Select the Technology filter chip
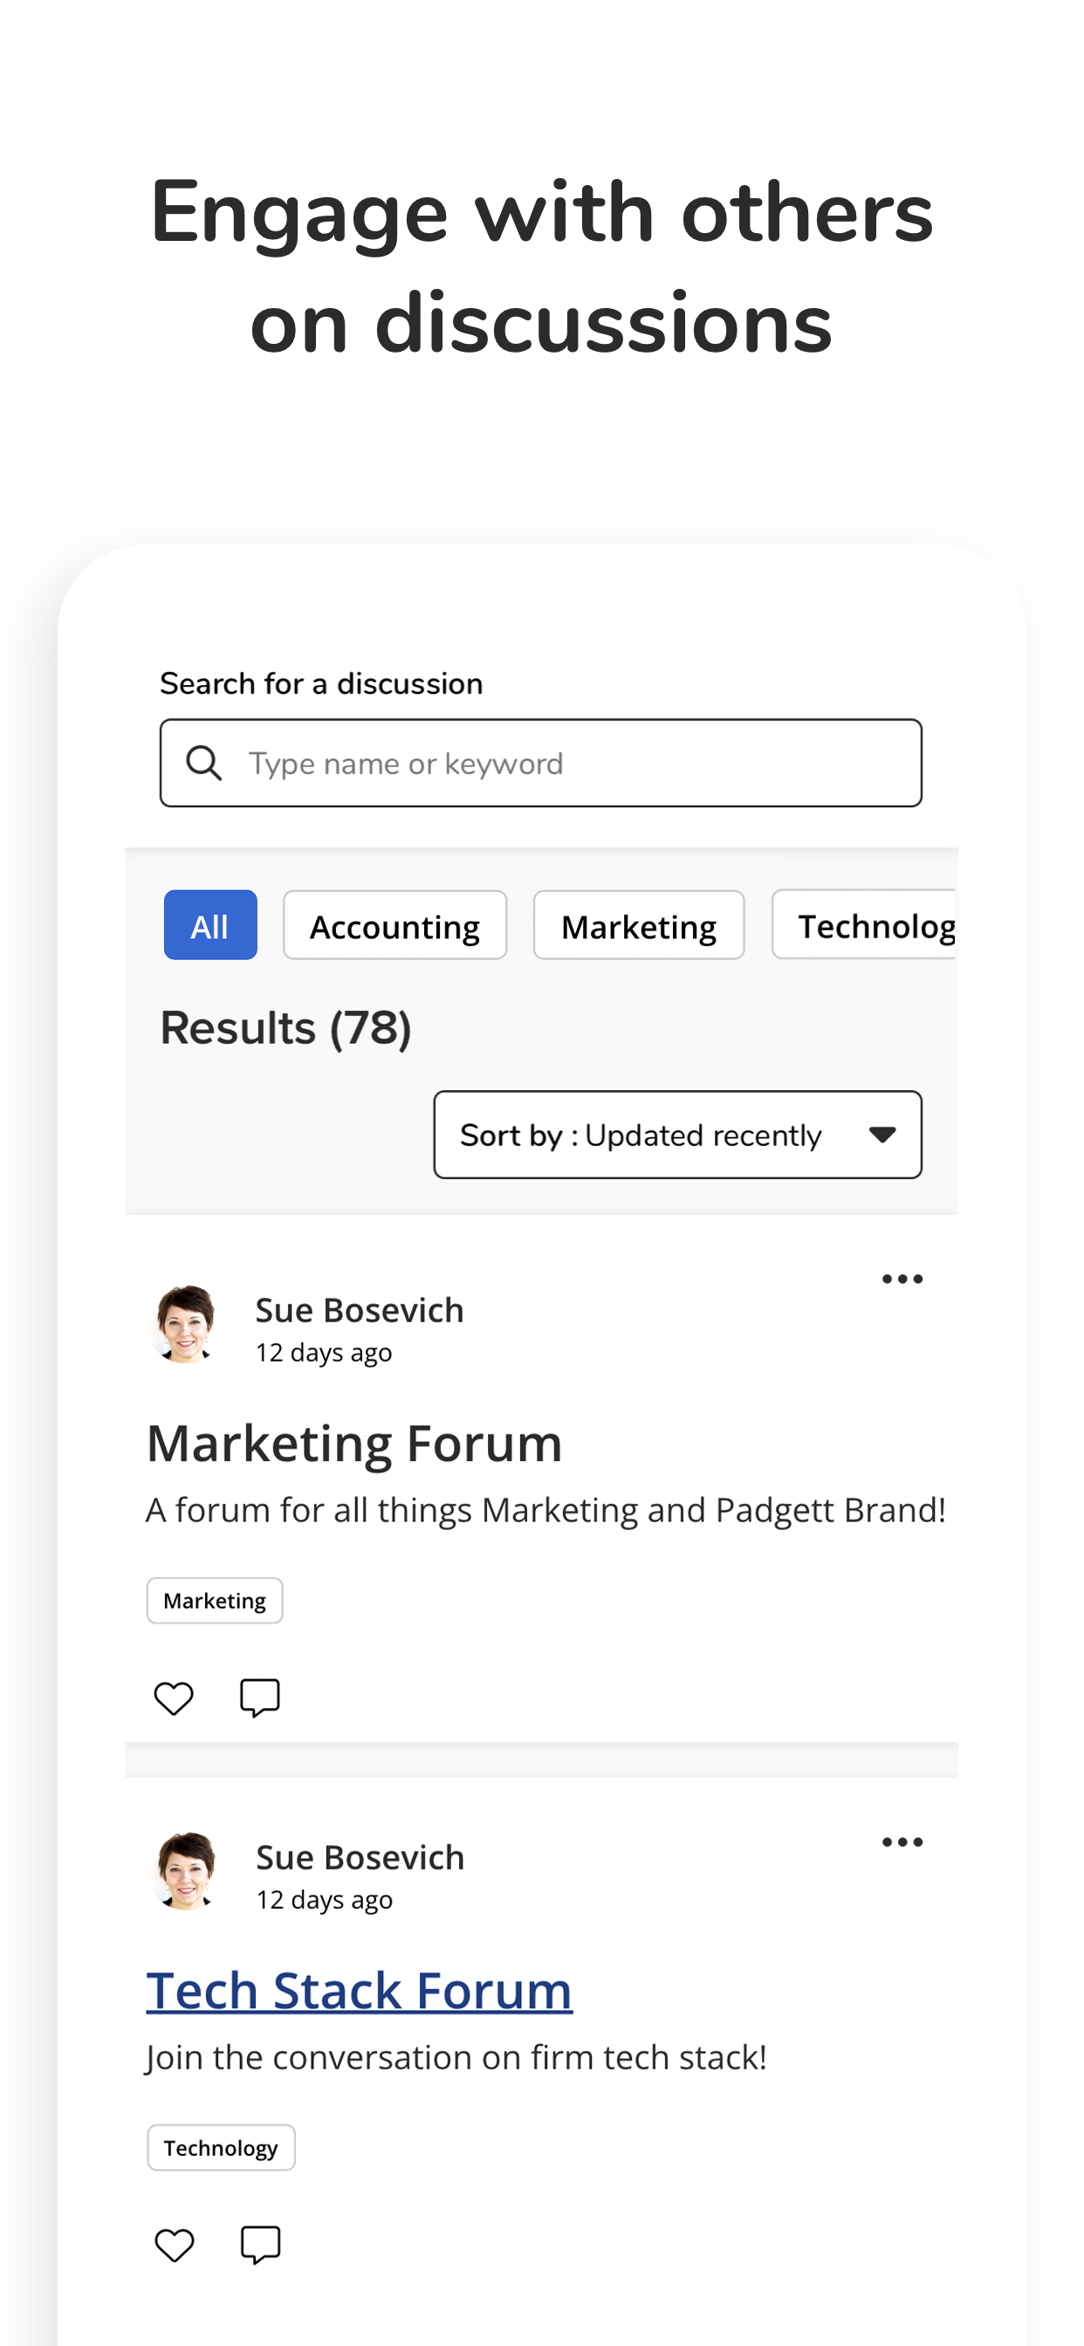The width and height of the screenshot is (1084, 2346). (x=864, y=925)
